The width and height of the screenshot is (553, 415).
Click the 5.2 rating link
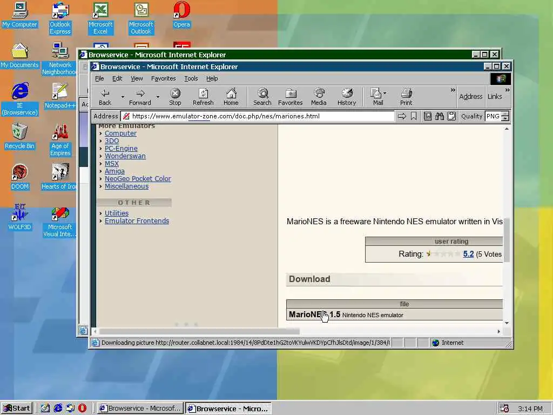click(x=468, y=254)
